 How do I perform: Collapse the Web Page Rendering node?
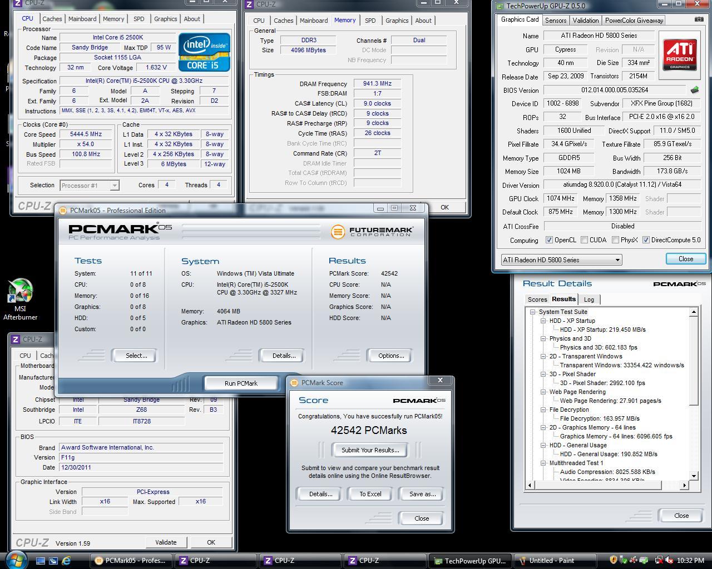pyautogui.click(x=543, y=392)
